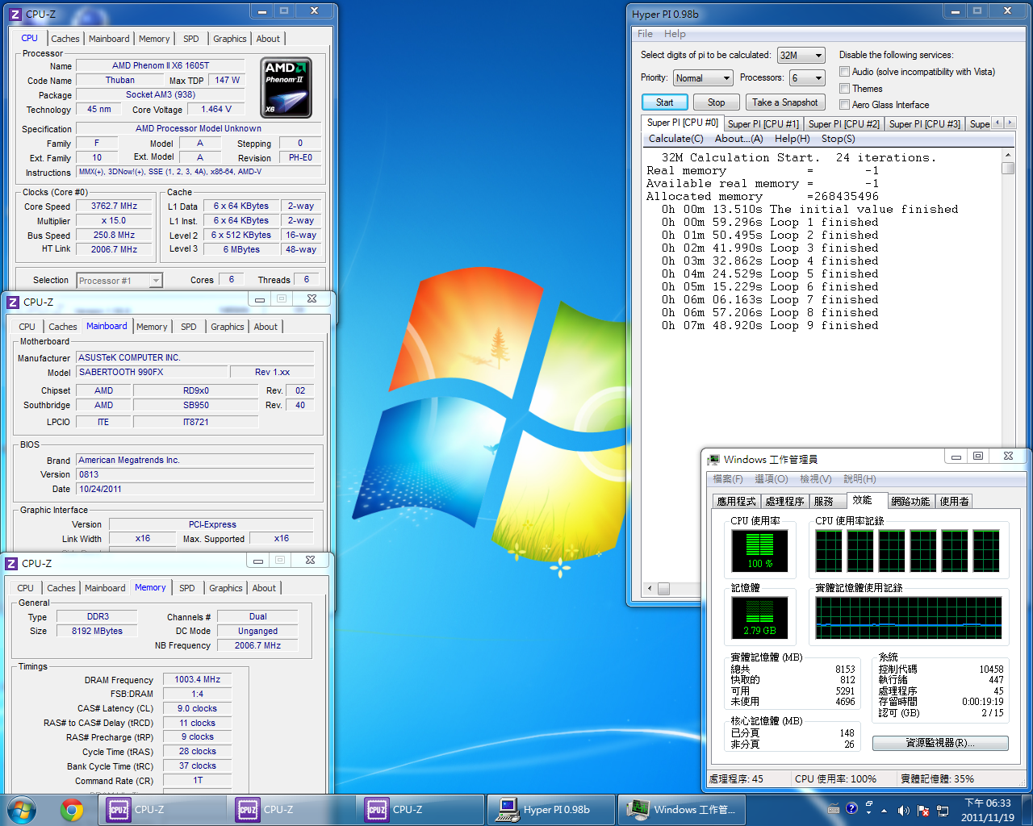1033x826 pixels.
Task: Click the Core Speed 3762.7 MHz field
Action: [114, 206]
